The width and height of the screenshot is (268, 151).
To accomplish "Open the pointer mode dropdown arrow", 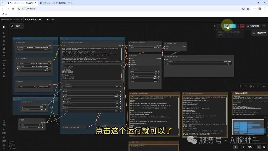I will [x=239, y=147].
